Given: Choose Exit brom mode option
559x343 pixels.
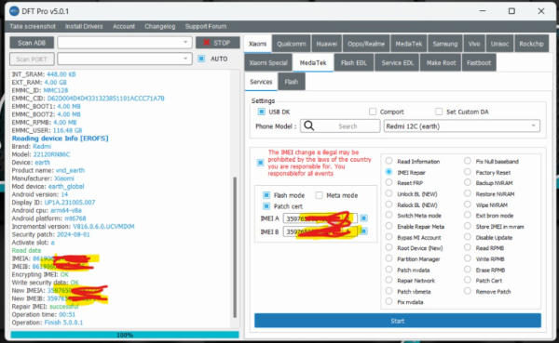Looking at the screenshot, I should 468,216.
